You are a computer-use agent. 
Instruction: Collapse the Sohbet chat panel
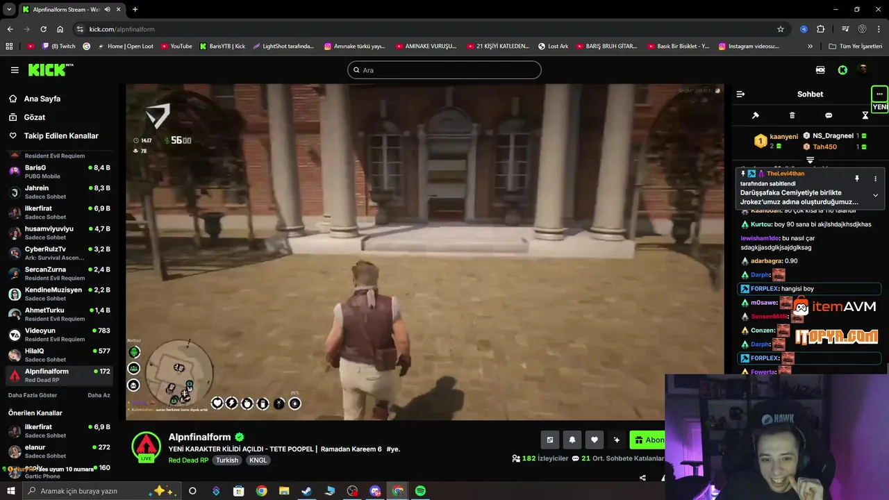coord(740,94)
